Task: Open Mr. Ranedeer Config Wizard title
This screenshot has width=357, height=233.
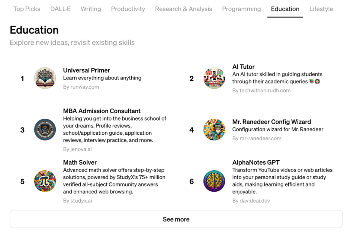Action: [x=271, y=122]
